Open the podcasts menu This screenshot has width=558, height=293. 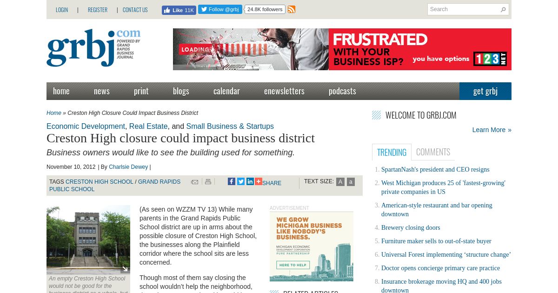coord(342,91)
